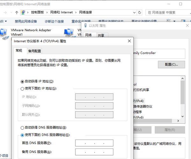Select the 打印机共享 list item

[x=141, y=90]
